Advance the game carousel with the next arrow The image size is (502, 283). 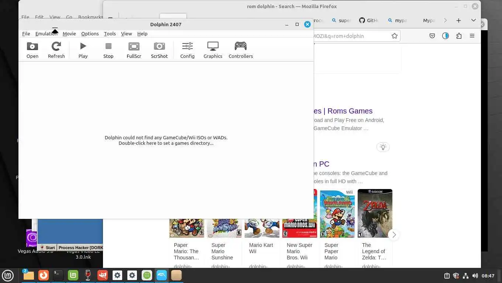click(394, 235)
